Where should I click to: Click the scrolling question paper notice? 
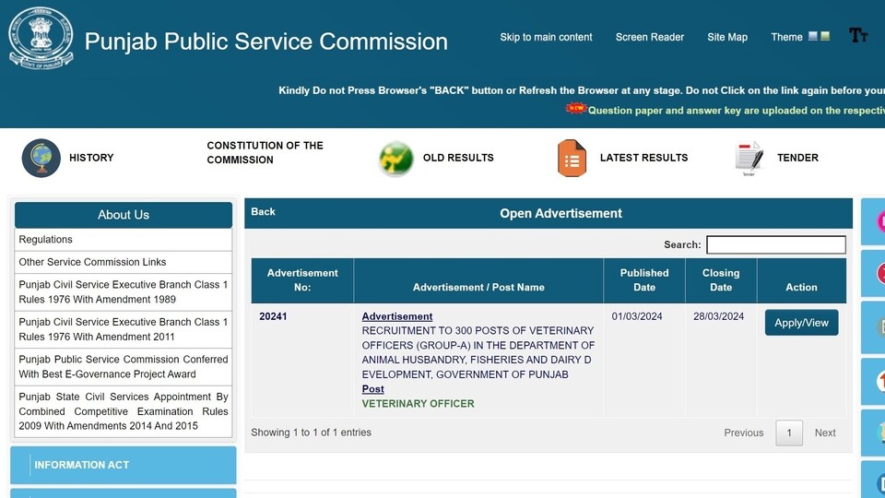736,110
